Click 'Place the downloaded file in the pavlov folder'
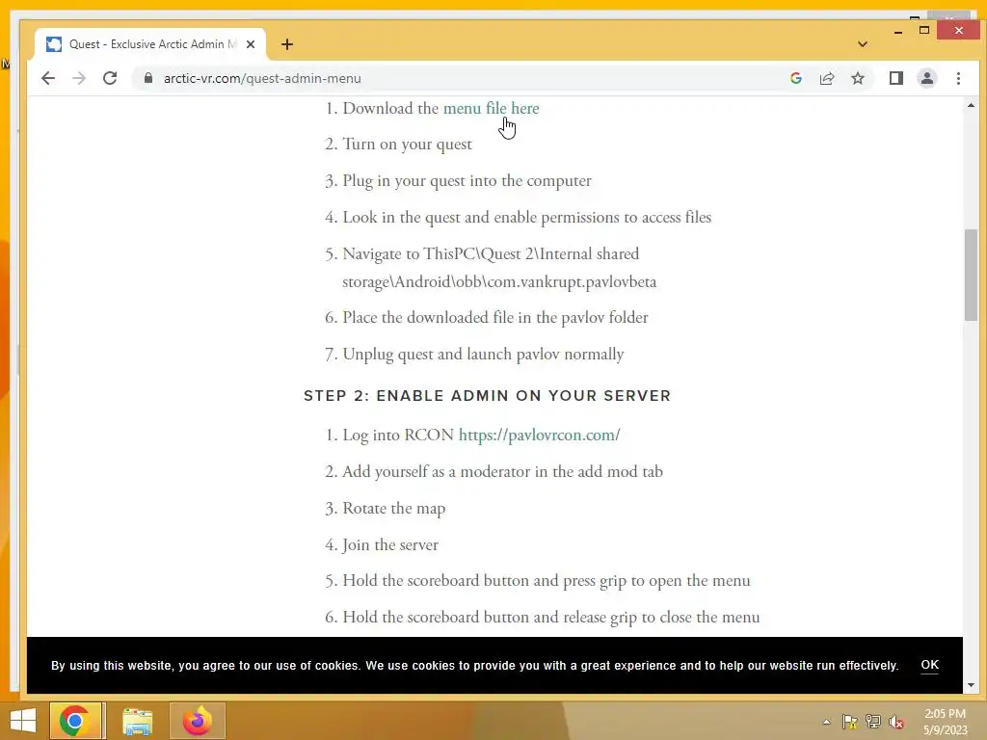 click(x=494, y=317)
